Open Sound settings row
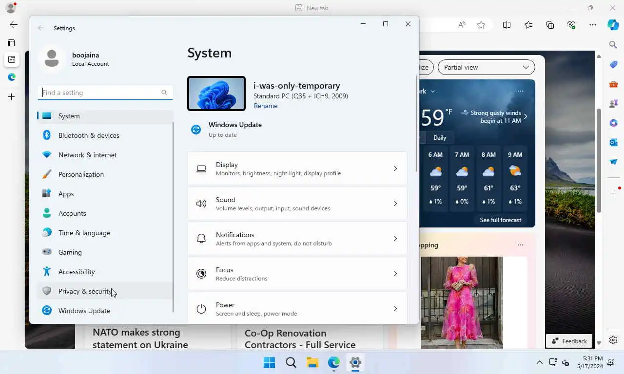624x374 pixels. tap(297, 204)
